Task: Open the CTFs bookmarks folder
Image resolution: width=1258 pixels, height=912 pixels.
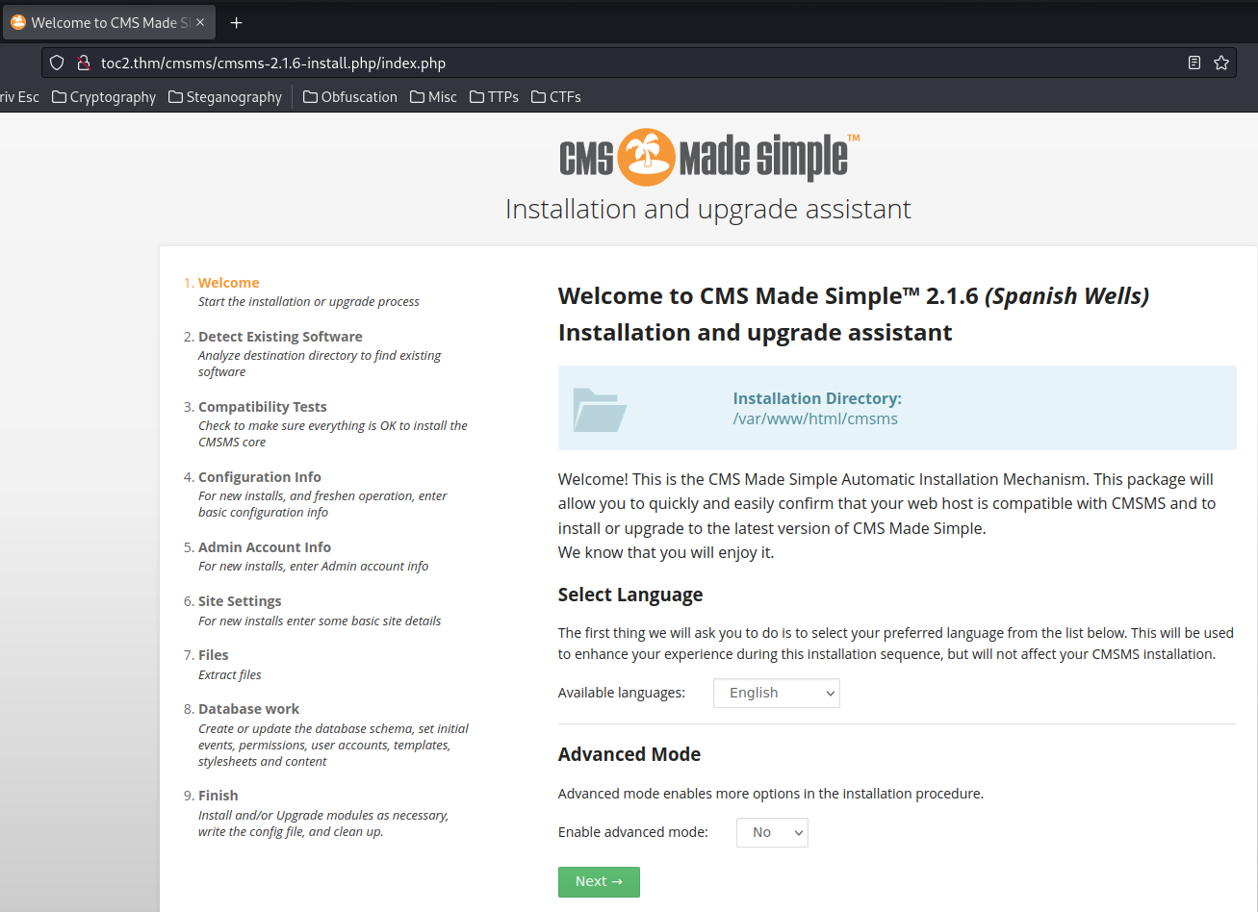Action: click(556, 97)
